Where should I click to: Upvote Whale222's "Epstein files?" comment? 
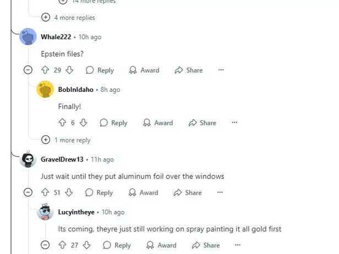[x=45, y=70]
